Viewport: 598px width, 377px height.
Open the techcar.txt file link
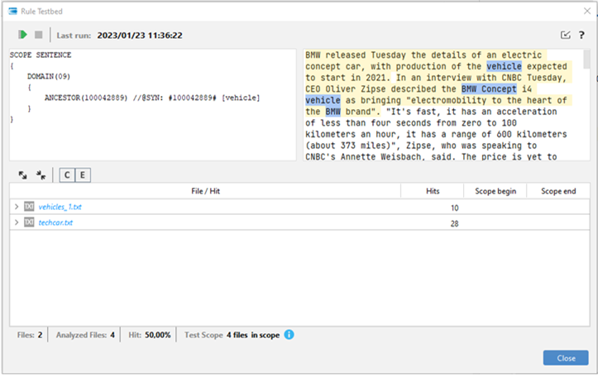[55, 223]
